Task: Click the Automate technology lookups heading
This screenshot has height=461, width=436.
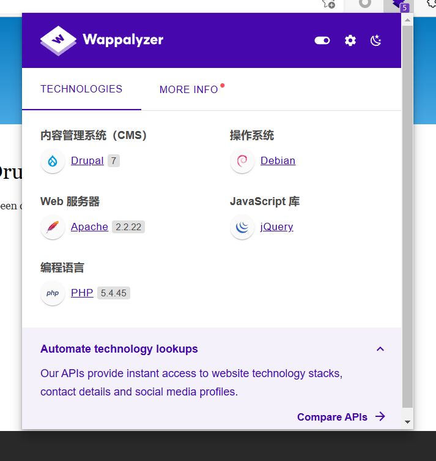Action: pyautogui.click(x=119, y=349)
